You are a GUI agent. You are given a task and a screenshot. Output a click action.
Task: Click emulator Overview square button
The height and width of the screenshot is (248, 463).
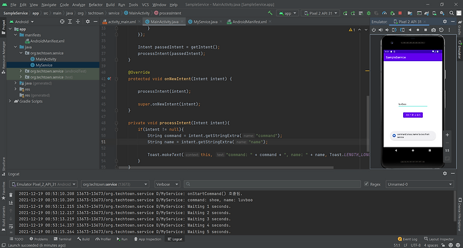click(x=425, y=30)
